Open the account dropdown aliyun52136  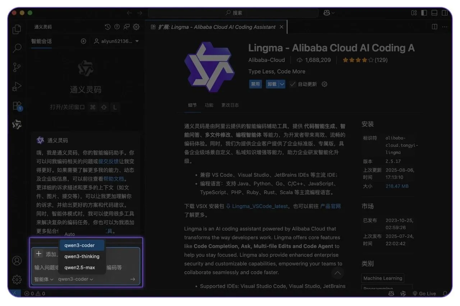pyautogui.click(x=116, y=41)
